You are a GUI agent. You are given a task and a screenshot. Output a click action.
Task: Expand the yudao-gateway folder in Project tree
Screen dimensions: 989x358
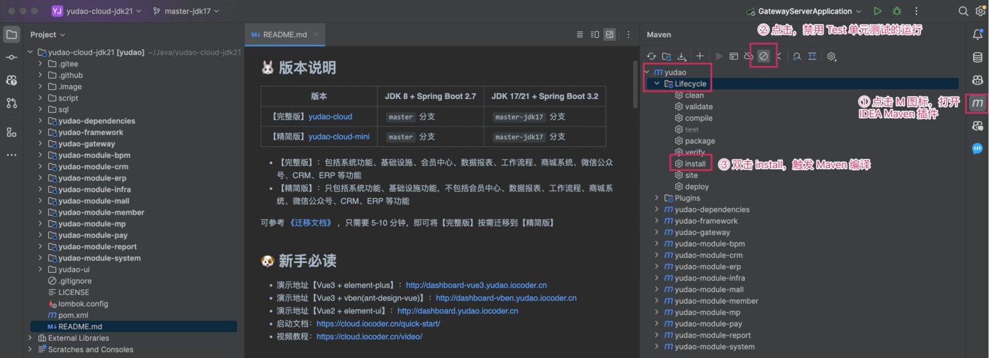pyautogui.click(x=40, y=144)
